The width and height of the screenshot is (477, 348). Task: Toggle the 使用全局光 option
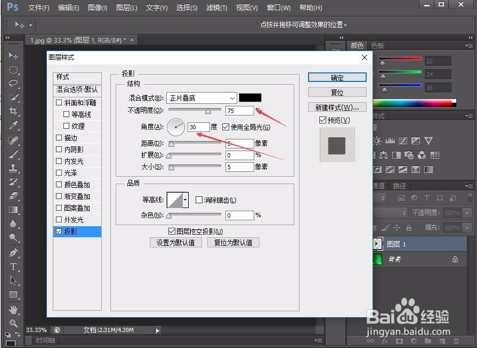tap(225, 127)
